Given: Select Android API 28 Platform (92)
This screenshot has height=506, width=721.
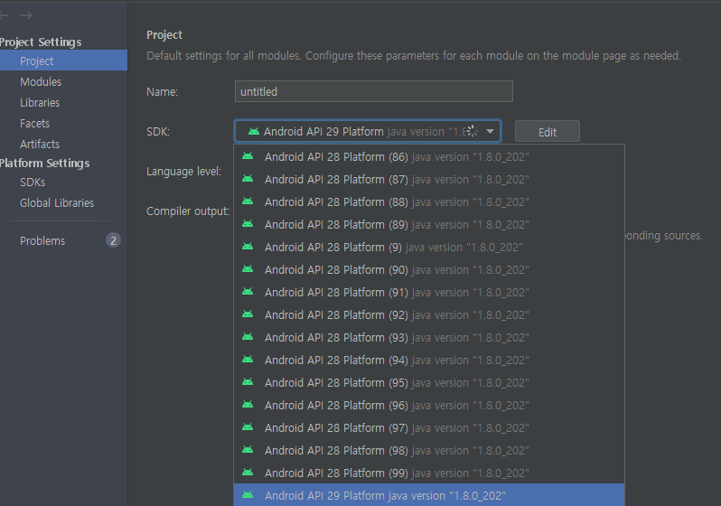Looking at the screenshot, I should click(429, 314).
